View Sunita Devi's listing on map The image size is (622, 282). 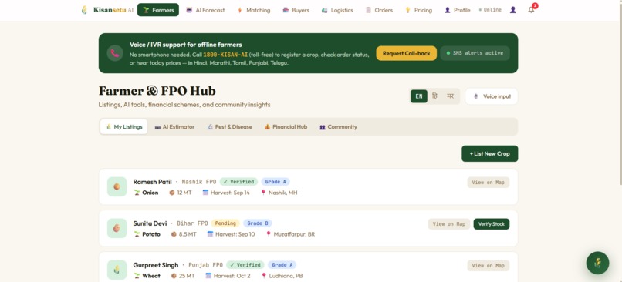point(449,223)
